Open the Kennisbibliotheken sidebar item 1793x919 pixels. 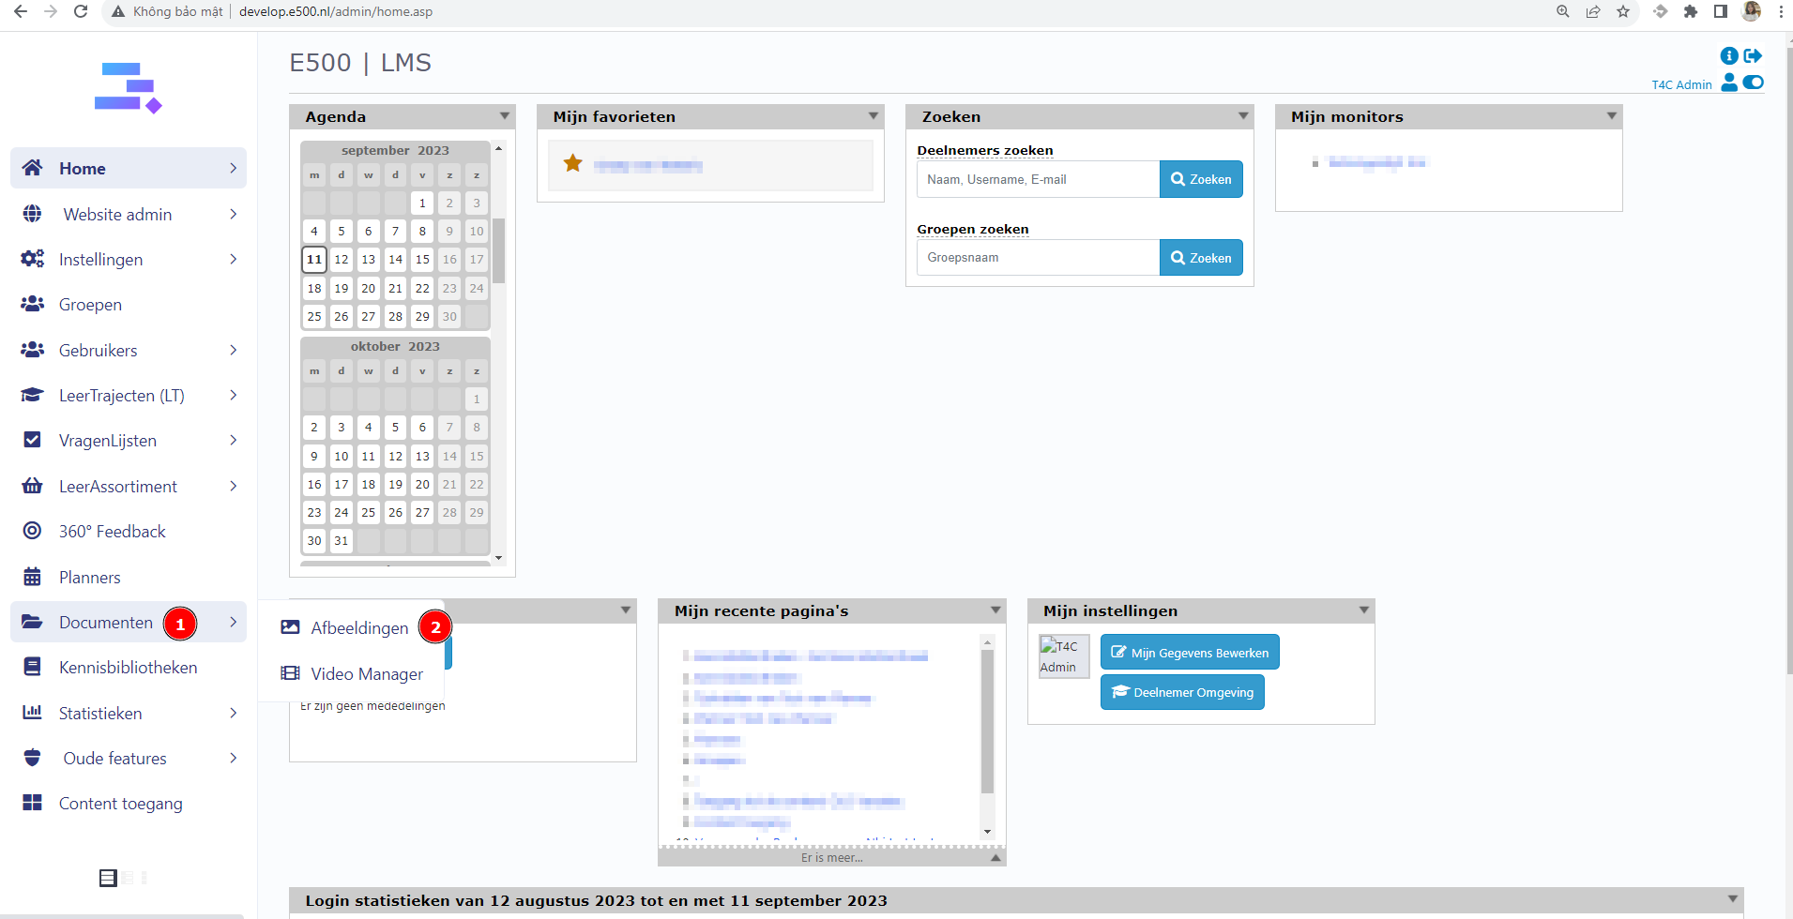(x=128, y=668)
